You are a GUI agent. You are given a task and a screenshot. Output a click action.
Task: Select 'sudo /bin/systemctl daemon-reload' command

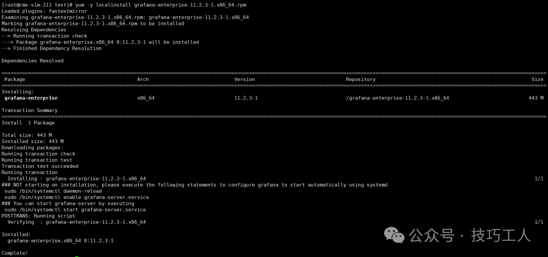[53, 191]
